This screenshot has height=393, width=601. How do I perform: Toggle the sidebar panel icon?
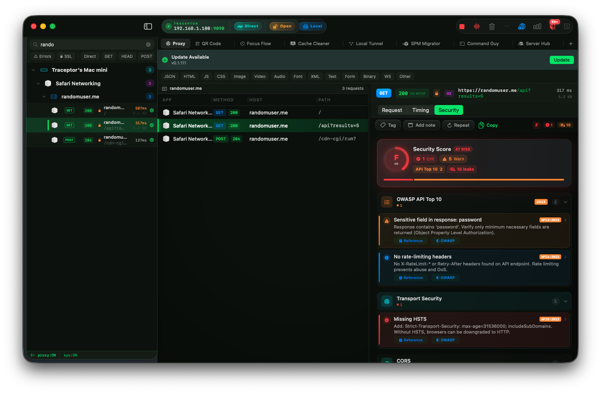148,26
